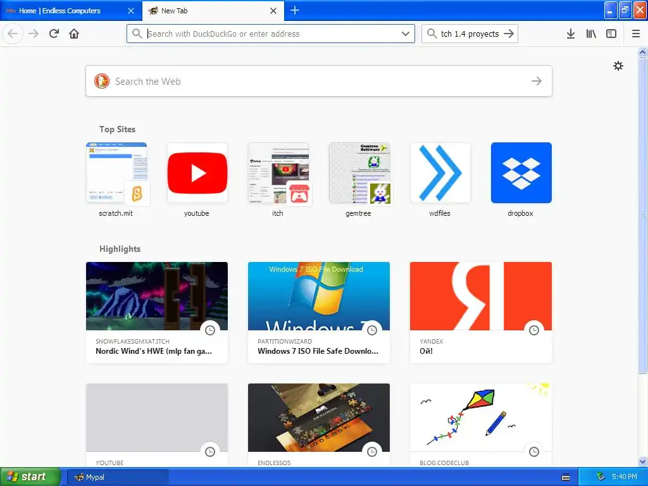Click the magnifier icon in the search bar

432,34
